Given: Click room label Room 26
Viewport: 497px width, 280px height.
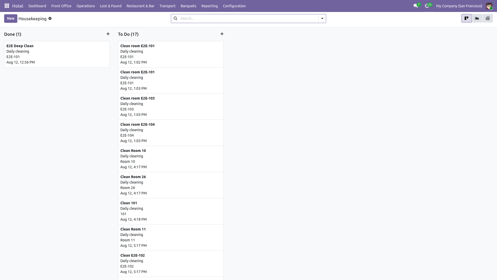Looking at the screenshot, I should pos(128,188).
